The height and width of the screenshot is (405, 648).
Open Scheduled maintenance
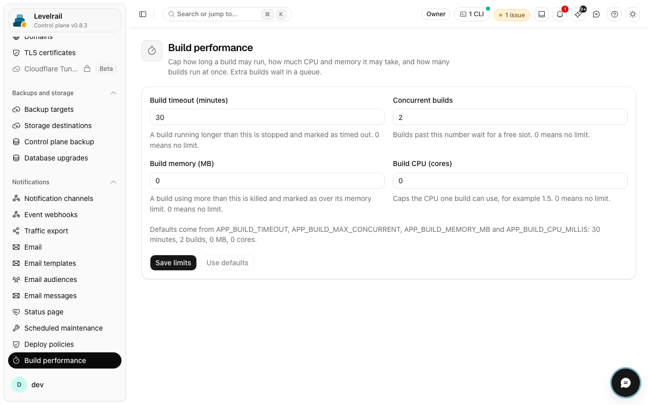click(65, 328)
